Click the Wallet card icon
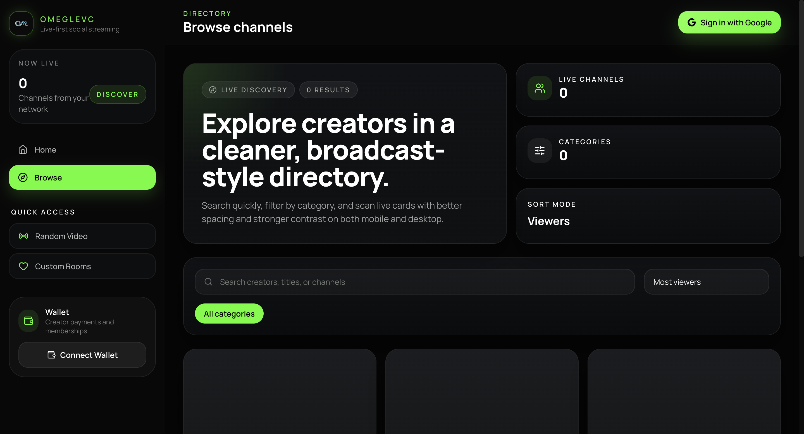Screen dimensions: 804x434 tap(28, 321)
